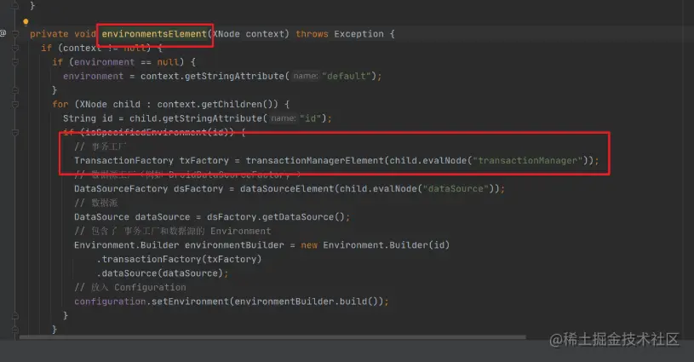The width and height of the screenshot is (694, 362).
Task: Click the @ gutter icon beside environmentsElement method
Action: 3,33
